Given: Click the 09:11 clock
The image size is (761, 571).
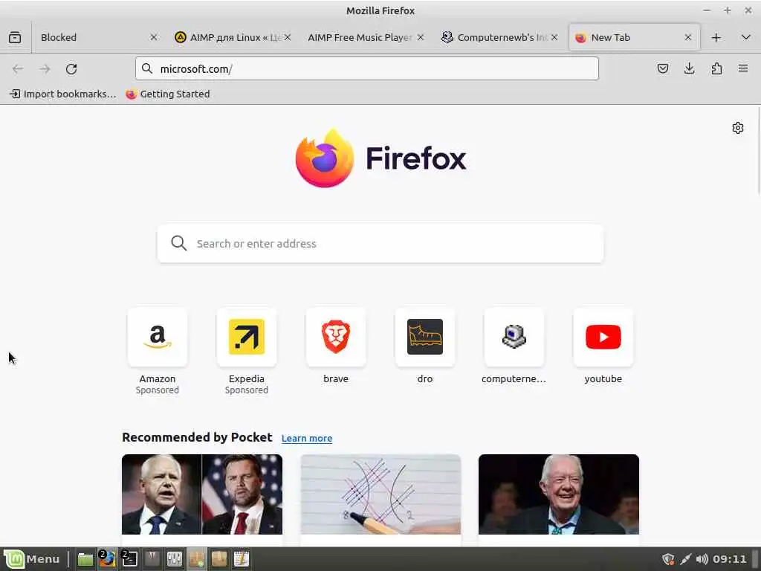Looking at the screenshot, I should pyautogui.click(x=730, y=559).
